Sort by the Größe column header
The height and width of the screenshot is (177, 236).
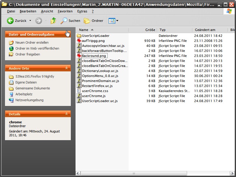click(150, 30)
